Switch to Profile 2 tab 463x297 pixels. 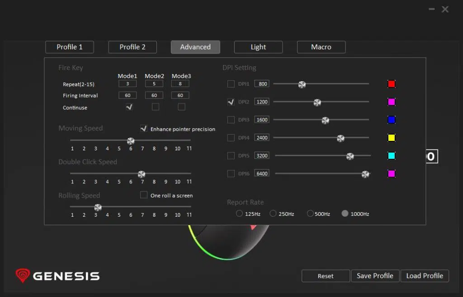click(x=132, y=47)
